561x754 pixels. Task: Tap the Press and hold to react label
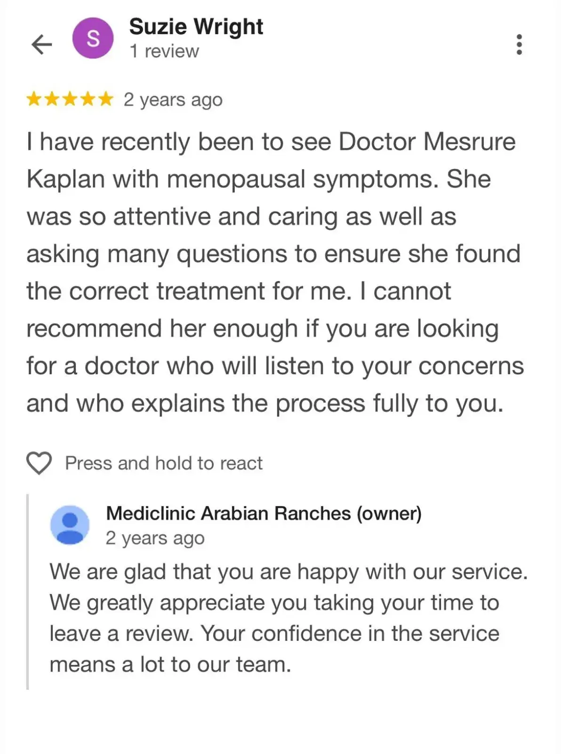[x=163, y=463]
